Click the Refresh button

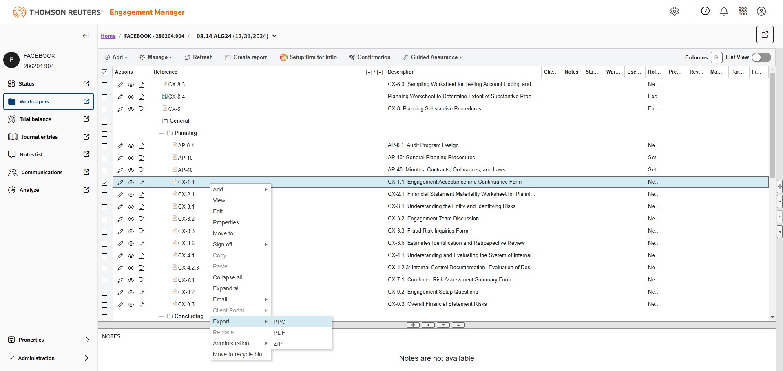(199, 57)
